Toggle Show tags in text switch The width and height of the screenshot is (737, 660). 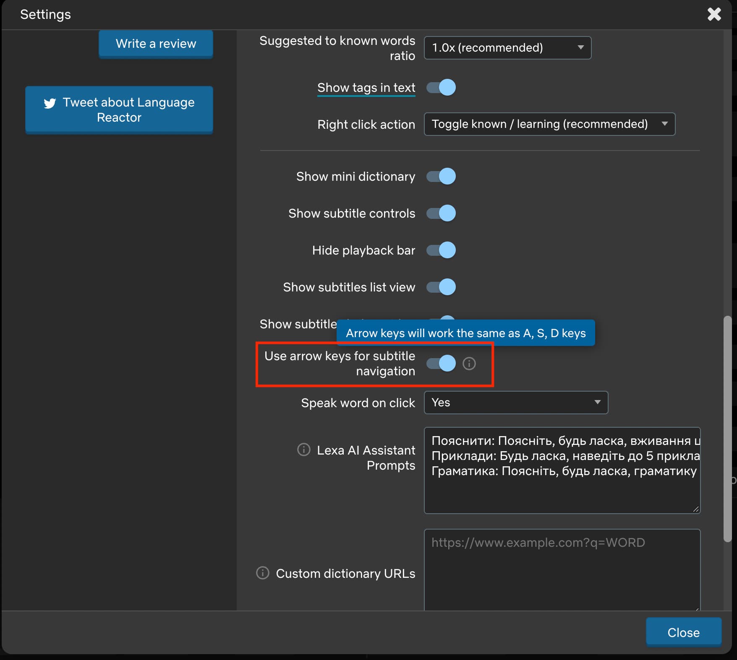pos(441,87)
